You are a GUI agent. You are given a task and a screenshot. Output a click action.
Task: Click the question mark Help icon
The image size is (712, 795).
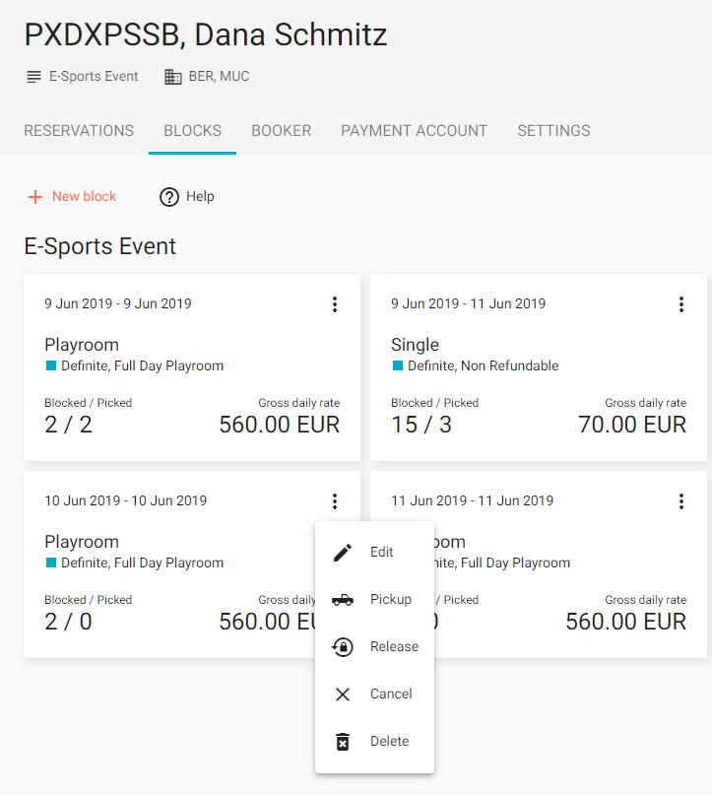click(169, 197)
